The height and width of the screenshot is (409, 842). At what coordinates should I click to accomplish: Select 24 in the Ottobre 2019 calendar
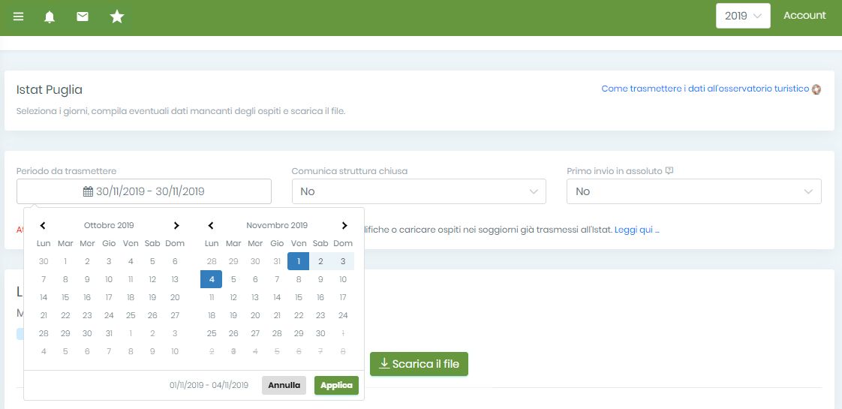pyautogui.click(x=109, y=315)
